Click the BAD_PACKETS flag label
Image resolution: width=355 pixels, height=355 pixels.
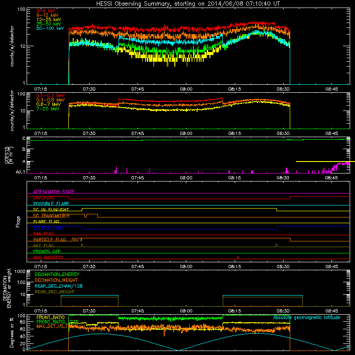(48, 257)
